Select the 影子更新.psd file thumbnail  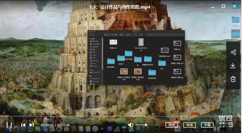pyautogui.click(x=177, y=57)
